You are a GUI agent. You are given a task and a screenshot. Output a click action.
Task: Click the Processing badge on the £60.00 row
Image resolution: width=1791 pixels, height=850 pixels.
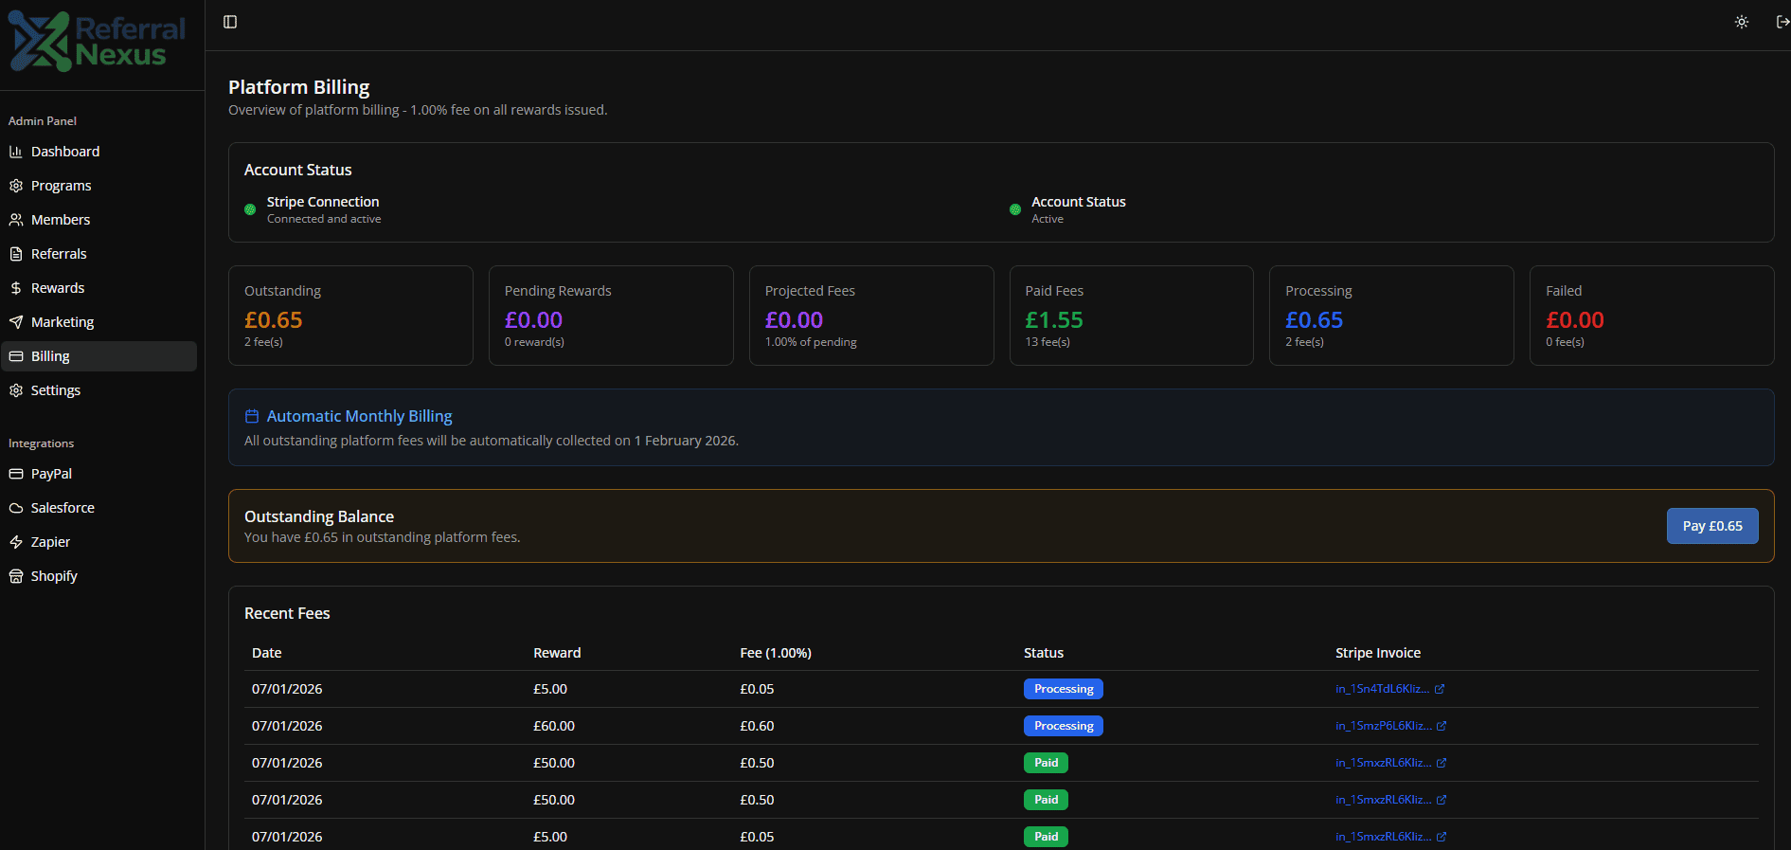click(1064, 726)
